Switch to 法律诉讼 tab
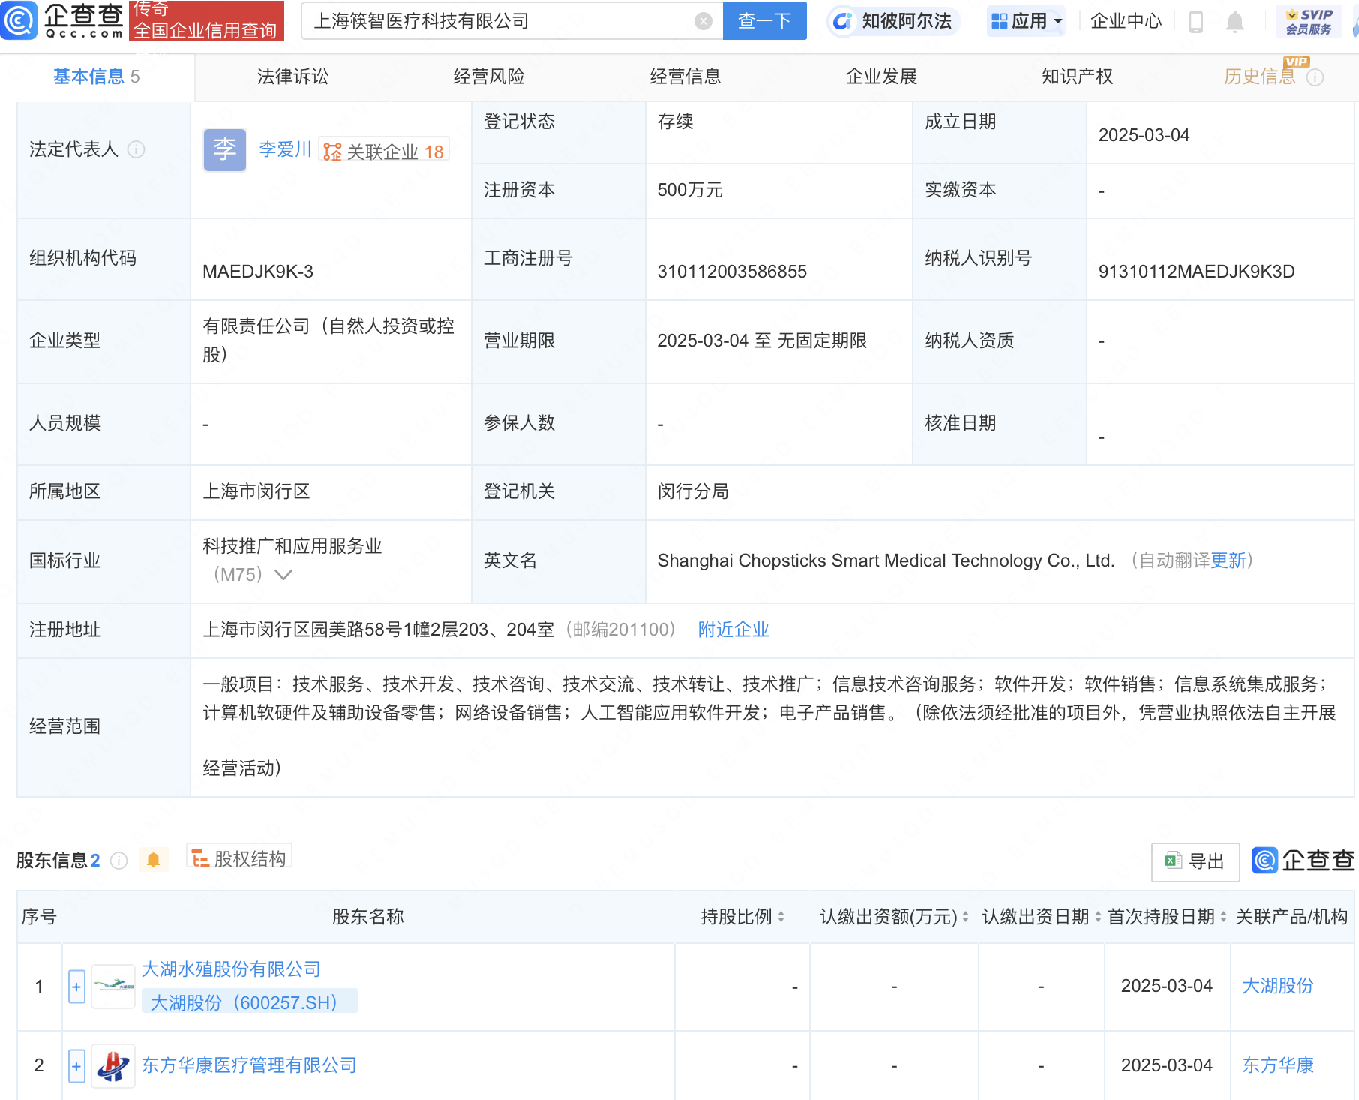Viewport: 1359px width, 1100px height. [x=292, y=77]
